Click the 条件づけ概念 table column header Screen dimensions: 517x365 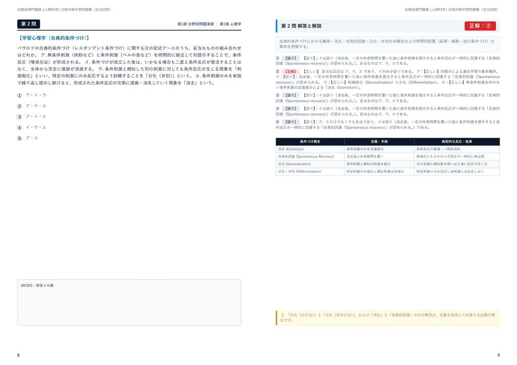pyautogui.click(x=310, y=142)
